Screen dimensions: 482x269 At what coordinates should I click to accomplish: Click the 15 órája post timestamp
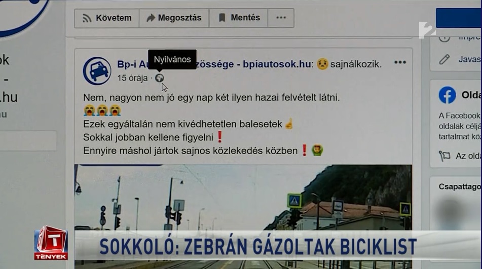pyautogui.click(x=132, y=78)
